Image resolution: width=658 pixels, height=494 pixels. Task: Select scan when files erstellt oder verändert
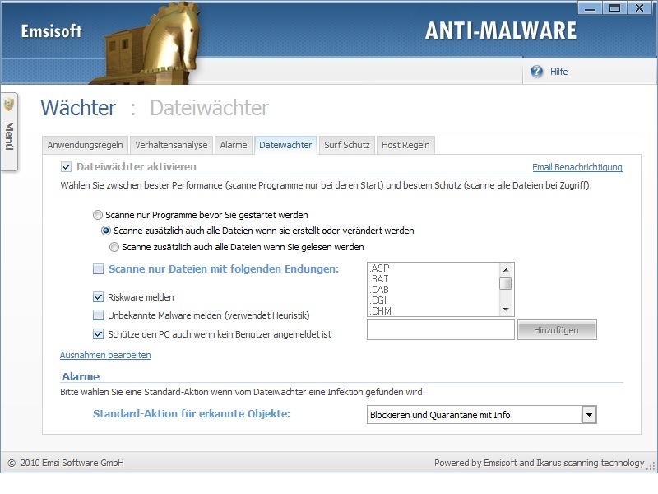(106, 231)
